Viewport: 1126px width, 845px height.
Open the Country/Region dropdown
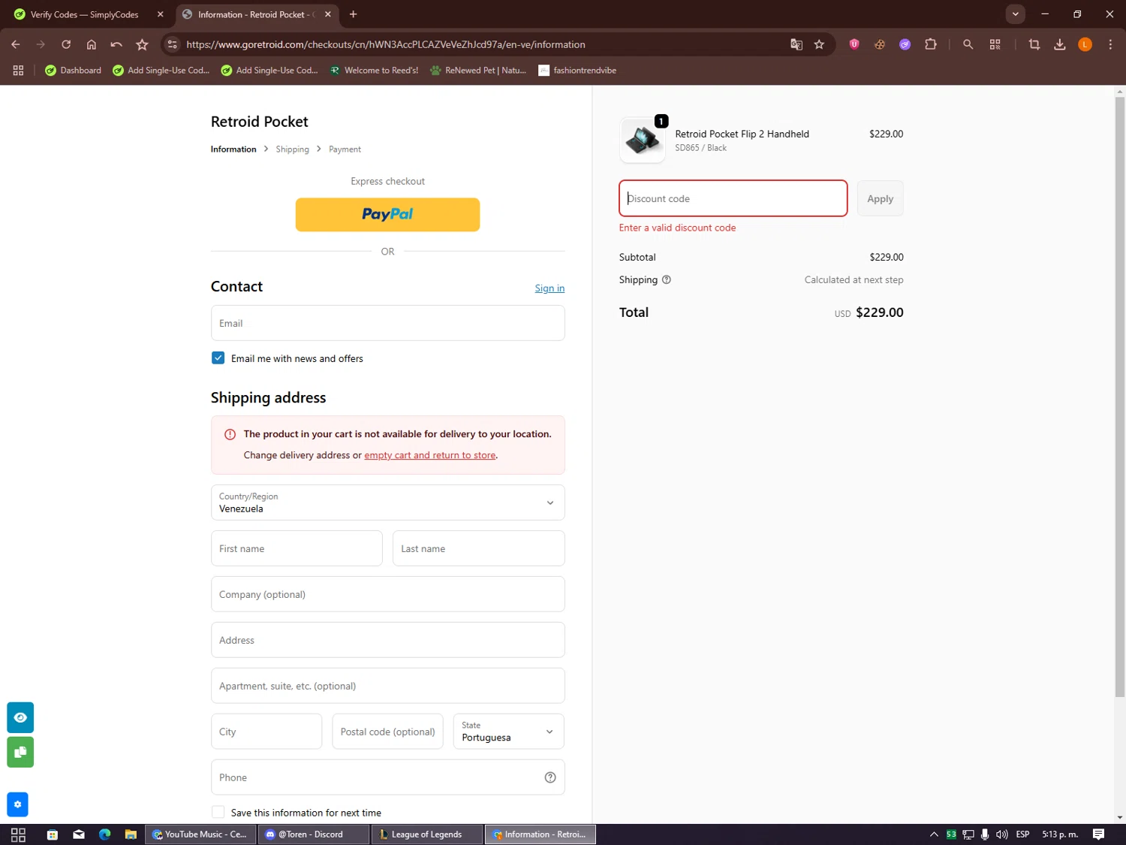point(388,502)
